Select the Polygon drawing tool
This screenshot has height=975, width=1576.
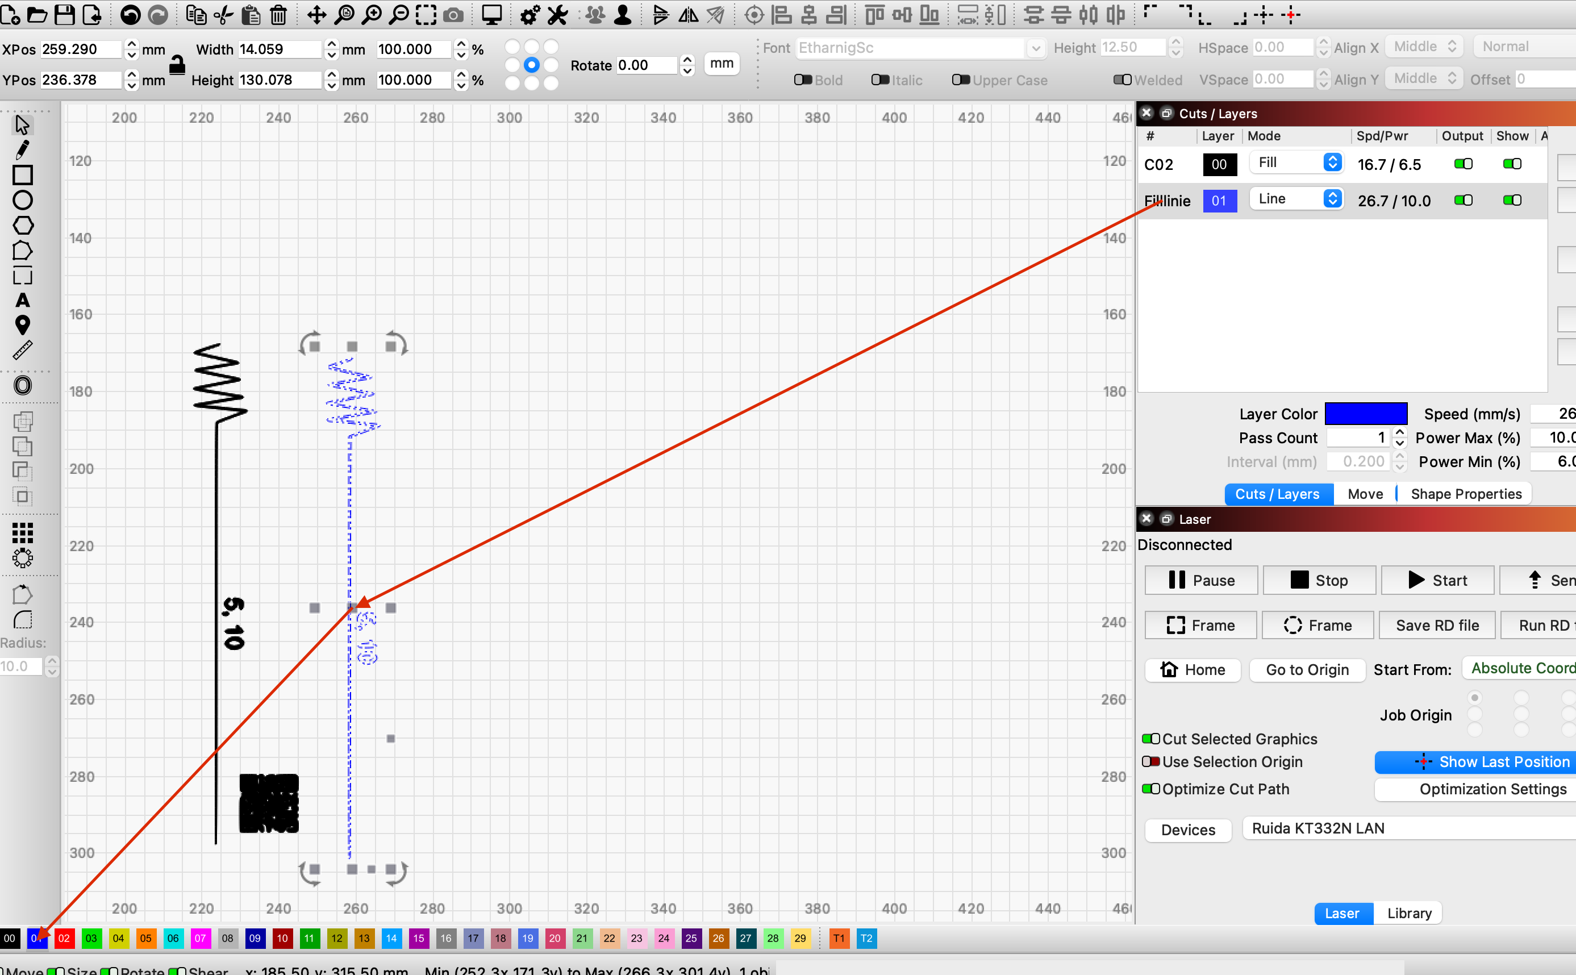coord(23,226)
